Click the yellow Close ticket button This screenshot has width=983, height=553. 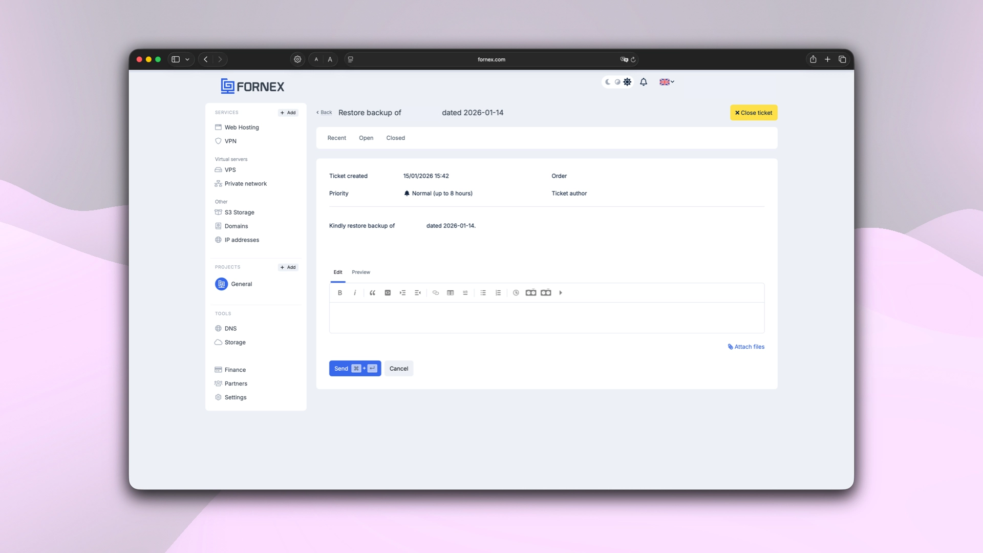point(754,113)
